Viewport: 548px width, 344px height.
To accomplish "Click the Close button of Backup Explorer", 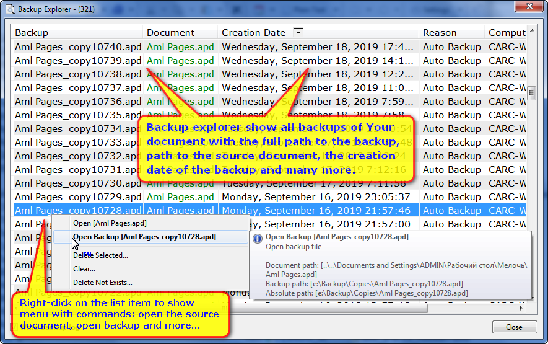I will [x=515, y=327].
